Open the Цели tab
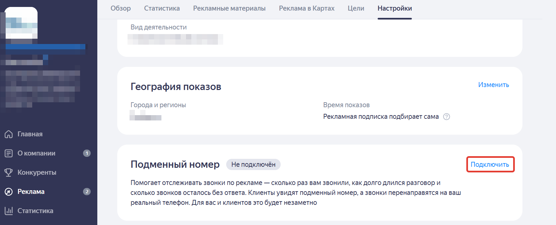The height and width of the screenshot is (225, 556). pos(356,8)
